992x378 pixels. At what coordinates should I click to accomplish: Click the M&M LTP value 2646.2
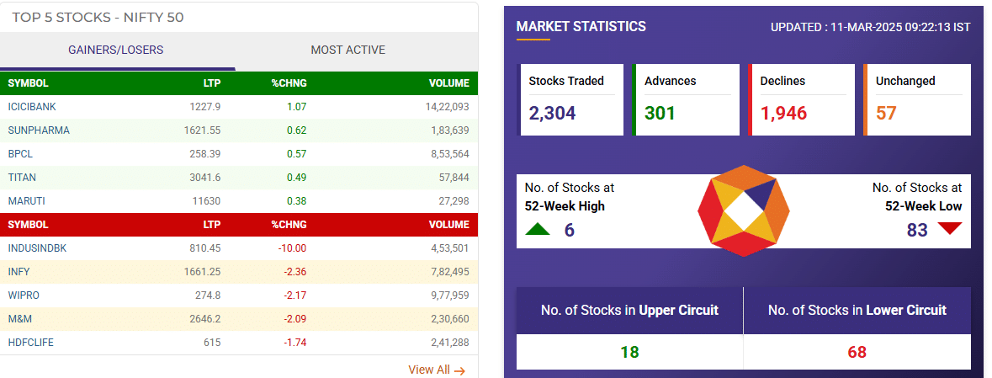[205, 318]
